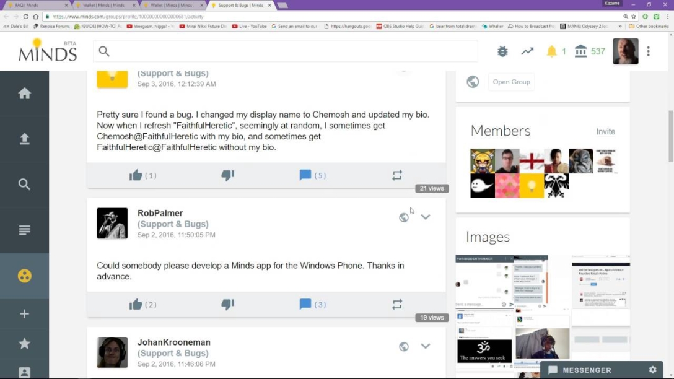Thumbs up RobPalmer's Windows Phone post

(136, 305)
